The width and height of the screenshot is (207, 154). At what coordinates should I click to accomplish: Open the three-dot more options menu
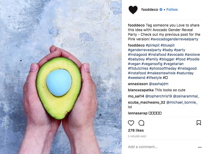click(x=200, y=147)
